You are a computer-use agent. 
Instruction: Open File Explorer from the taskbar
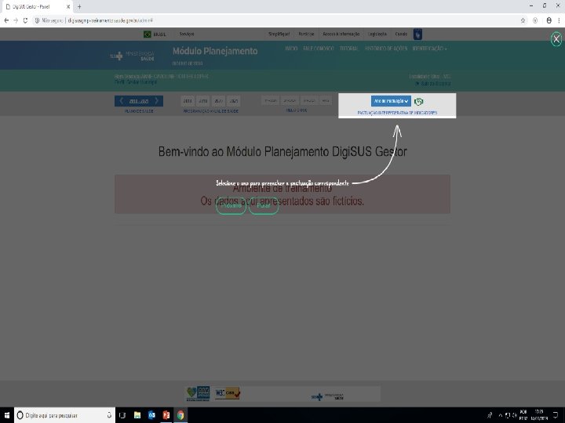137,415
